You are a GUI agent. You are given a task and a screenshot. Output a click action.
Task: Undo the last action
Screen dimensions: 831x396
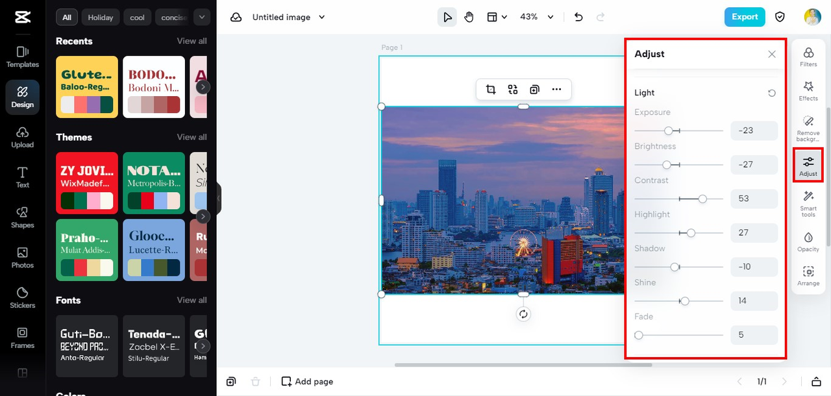point(578,18)
